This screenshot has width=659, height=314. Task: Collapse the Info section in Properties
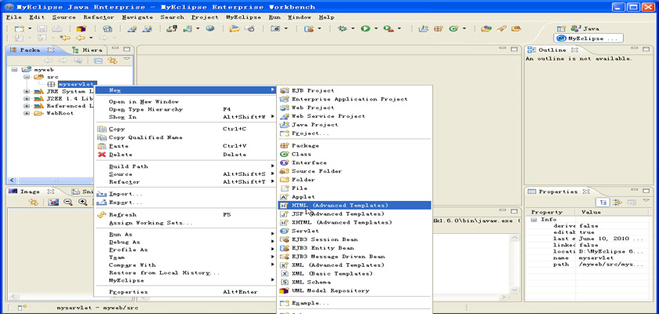pyautogui.click(x=533, y=220)
